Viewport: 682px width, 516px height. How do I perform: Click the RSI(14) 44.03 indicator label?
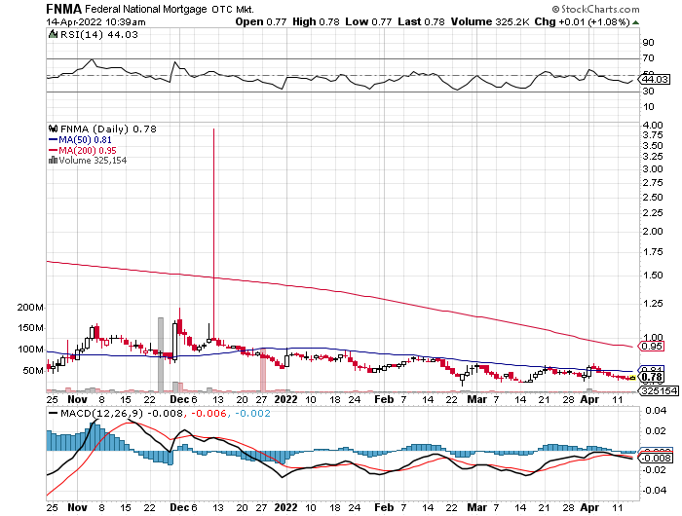(x=98, y=35)
